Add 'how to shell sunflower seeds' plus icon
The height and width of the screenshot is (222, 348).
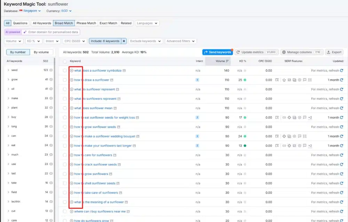(x=72, y=183)
